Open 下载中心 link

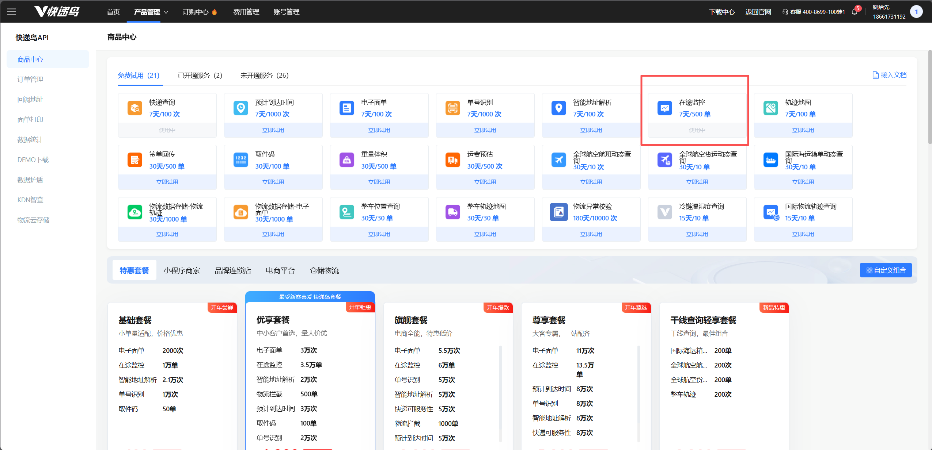click(x=722, y=12)
